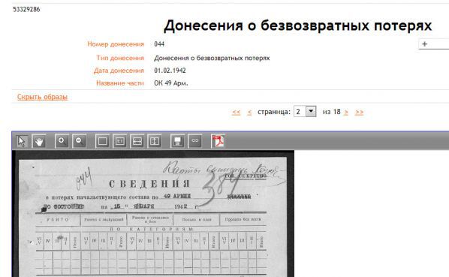Export the document as PDF
This screenshot has width=449, height=277.
pos(218,141)
